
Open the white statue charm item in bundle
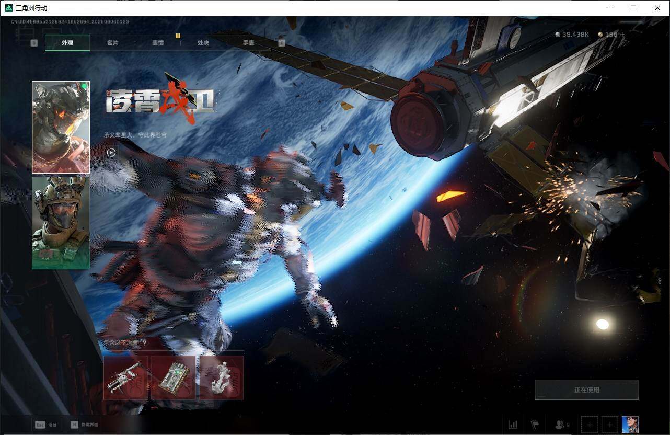222,377
